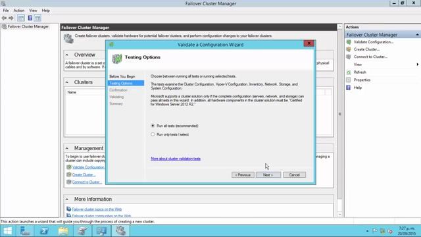Launch PowerShell from the taskbar

point(44,231)
